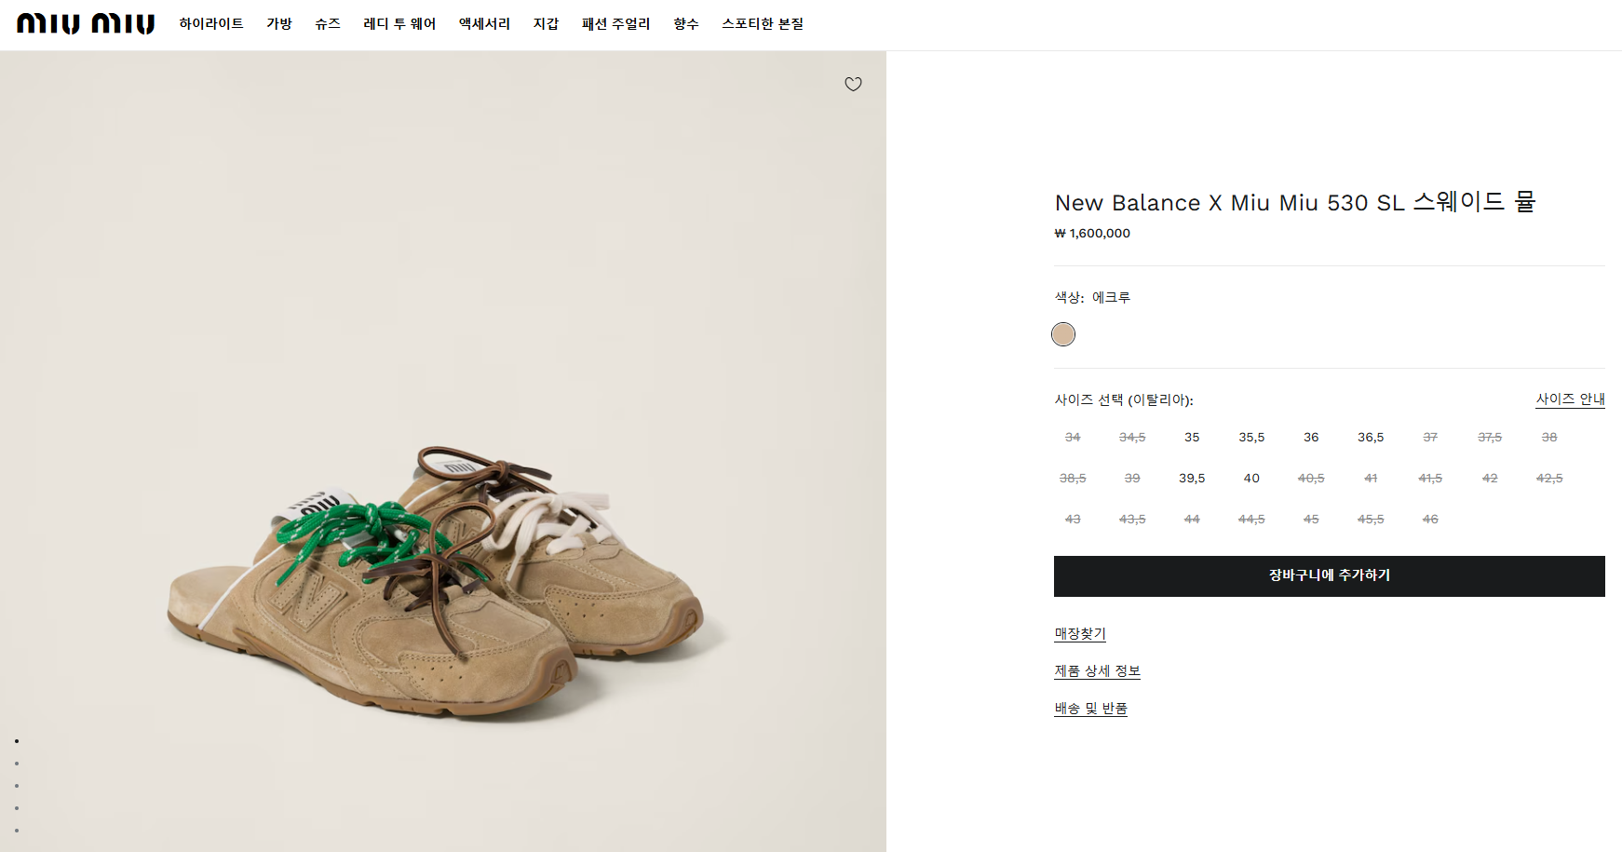Click the sold-out size 42,5
The width and height of the screenshot is (1622, 852).
pos(1549,478)
